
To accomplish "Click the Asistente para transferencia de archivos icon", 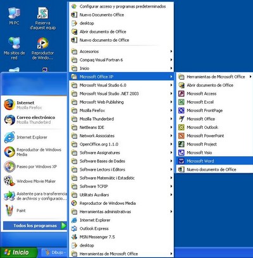I will point(9,196).
